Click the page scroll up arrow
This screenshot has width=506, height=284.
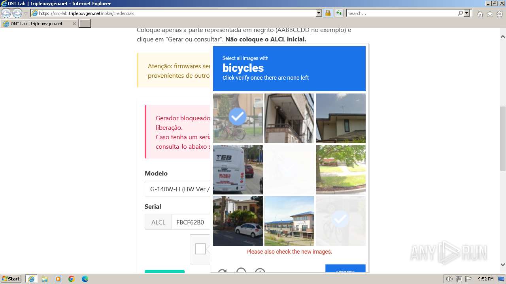(503, 36)
